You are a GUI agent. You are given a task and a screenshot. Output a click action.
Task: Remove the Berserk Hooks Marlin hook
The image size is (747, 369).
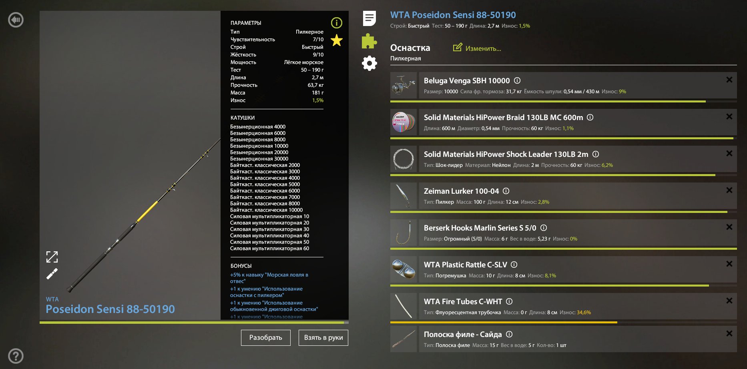pos(729,227)
